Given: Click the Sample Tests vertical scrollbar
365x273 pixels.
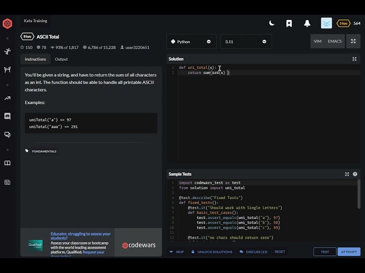Looking at the screenshot, I should (359, 194).
